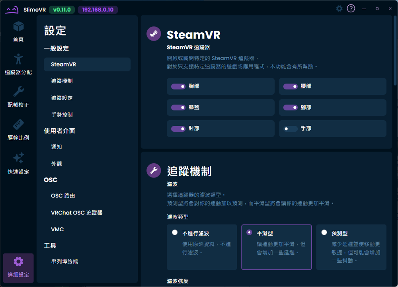
Task: Click the wrench icon beside 追蹤機制
Action: (154, 170)
